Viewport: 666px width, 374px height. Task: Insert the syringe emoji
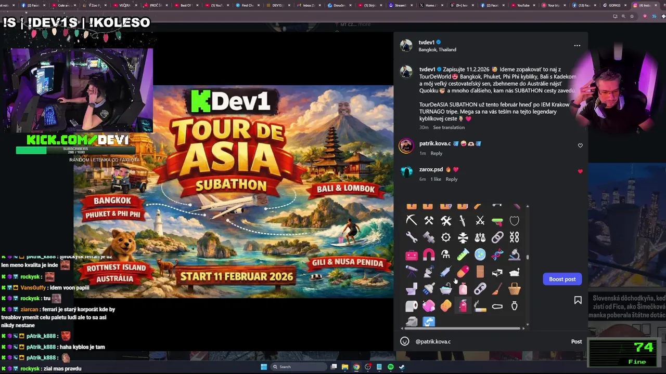(x=446, y=272)
